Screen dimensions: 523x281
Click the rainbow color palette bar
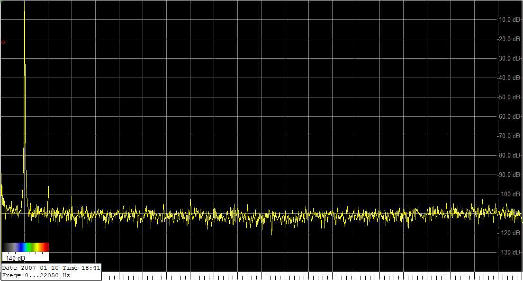click(x=26, y=247)
